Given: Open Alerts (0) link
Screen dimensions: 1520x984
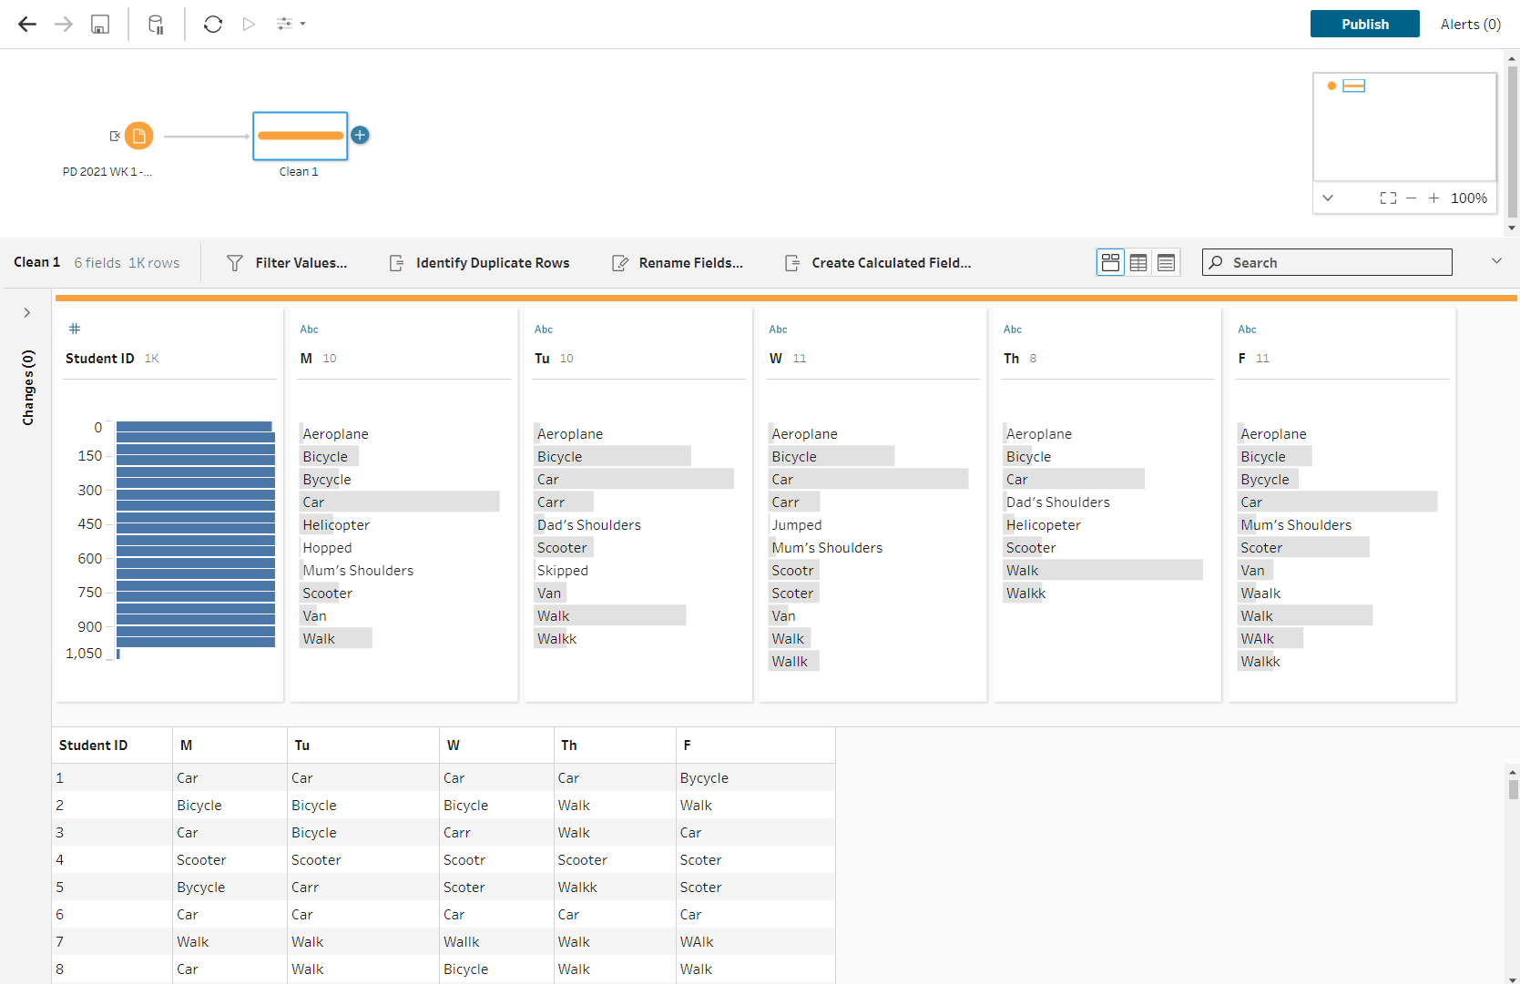Looking at the screenshot, I should (x=1470, y=25).
